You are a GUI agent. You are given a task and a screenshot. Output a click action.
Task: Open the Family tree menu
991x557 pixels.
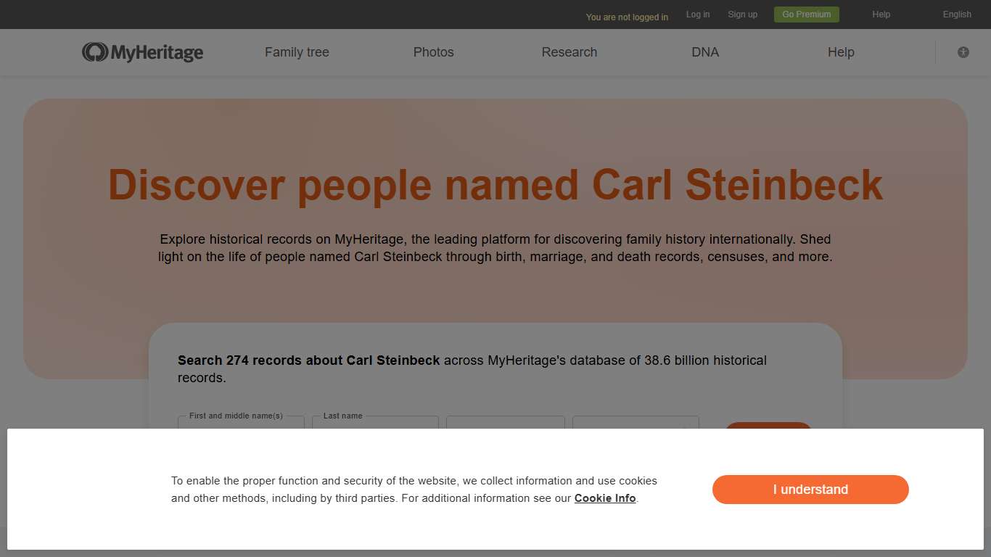pos(297,51)
